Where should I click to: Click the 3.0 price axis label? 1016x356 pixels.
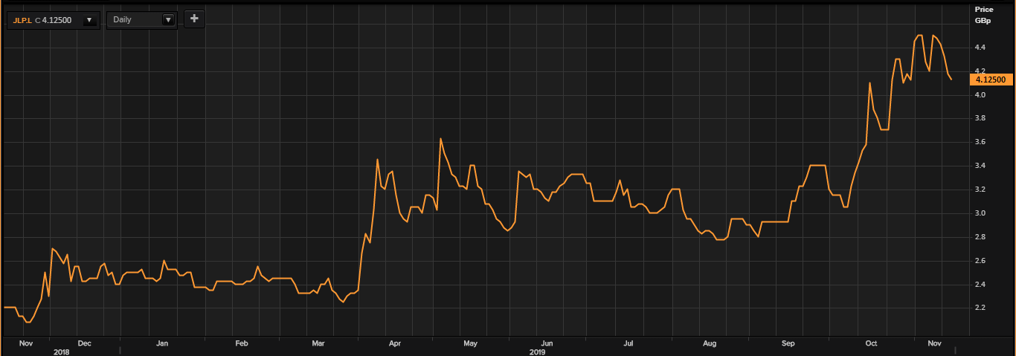tap(980, 213)
